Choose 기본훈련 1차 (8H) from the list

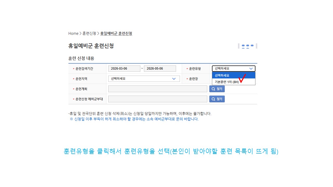click(x=225, y=82)
